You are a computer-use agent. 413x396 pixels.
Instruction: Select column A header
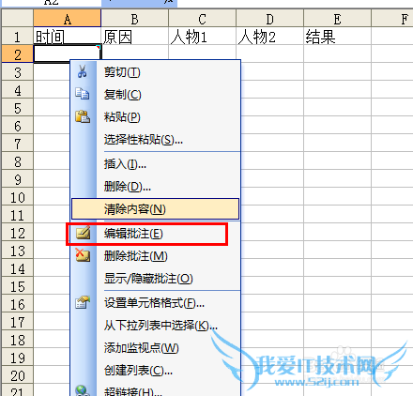coord(68,19)
